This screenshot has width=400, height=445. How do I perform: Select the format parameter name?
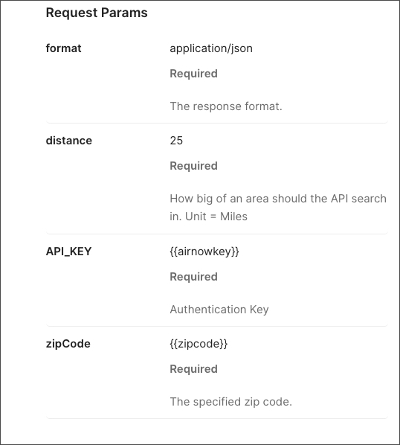[63, 48]
